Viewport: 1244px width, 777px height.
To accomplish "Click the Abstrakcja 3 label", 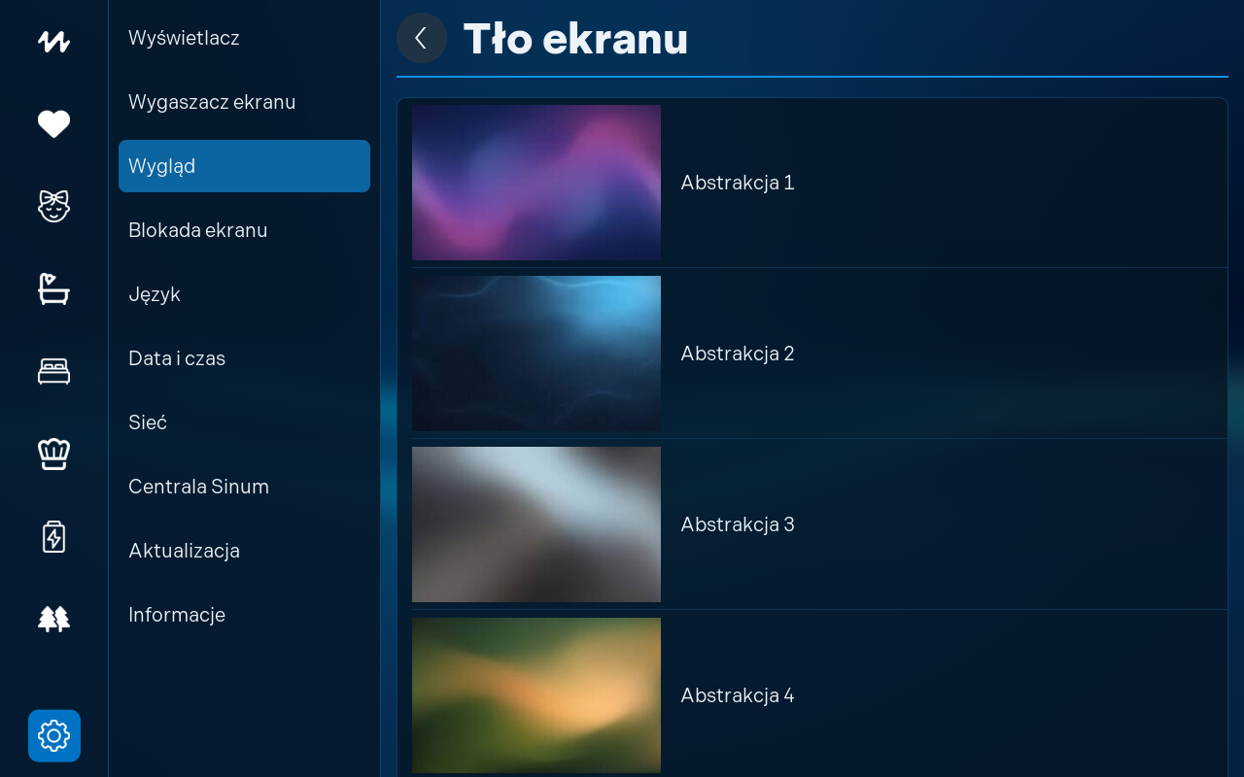I will (738, 524).
